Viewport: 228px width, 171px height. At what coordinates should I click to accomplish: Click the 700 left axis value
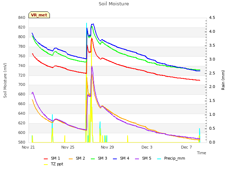[x=22, y=85]
